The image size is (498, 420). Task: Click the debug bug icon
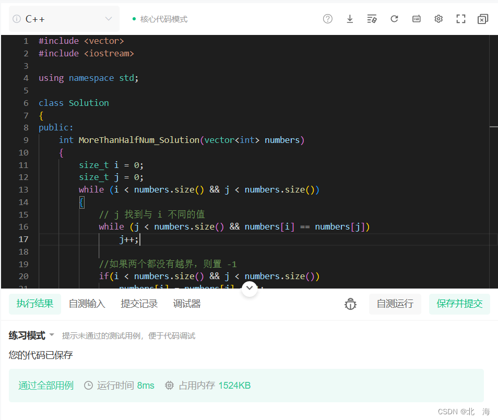click(x=350, y=304)
